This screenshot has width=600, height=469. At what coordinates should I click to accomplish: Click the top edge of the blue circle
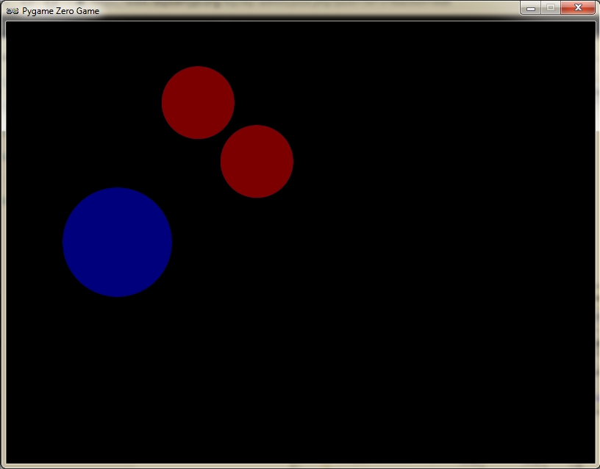(x=117, y=189)
